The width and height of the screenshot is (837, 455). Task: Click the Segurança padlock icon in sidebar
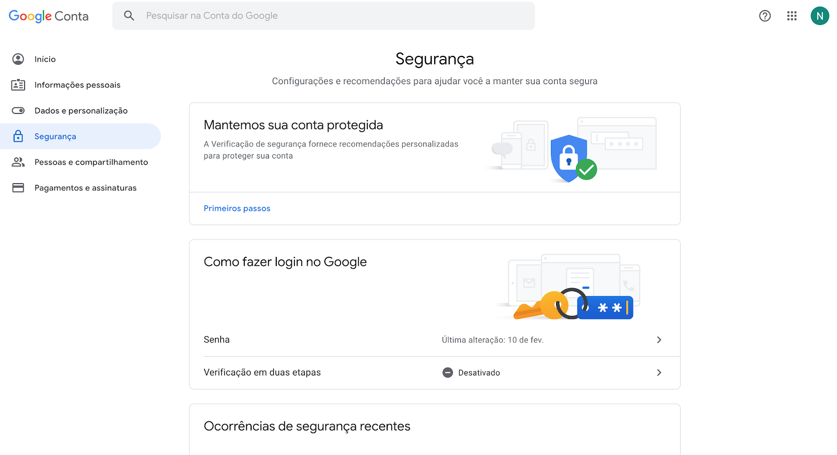(x=18, y=136)
